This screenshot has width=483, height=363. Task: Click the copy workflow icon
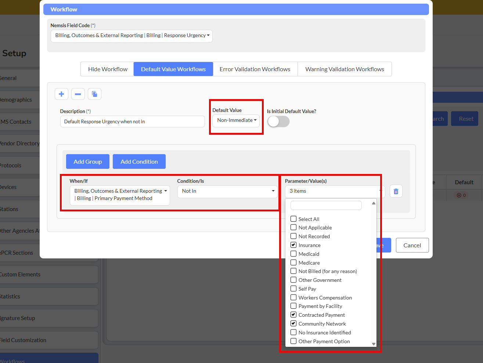(x=94, y=94)
